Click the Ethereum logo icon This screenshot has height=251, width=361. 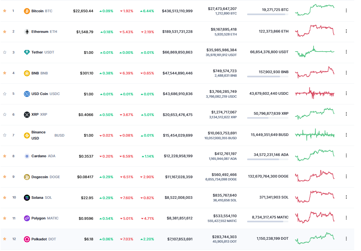[x=27, y=32]
